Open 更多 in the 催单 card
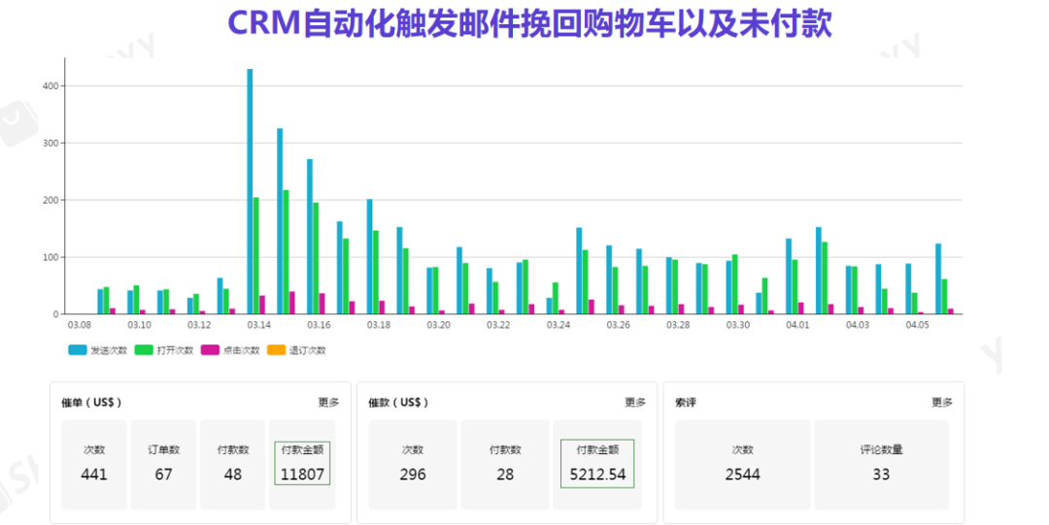The width and height of the screenshot is (1049, 525). [x=328, y=402]
